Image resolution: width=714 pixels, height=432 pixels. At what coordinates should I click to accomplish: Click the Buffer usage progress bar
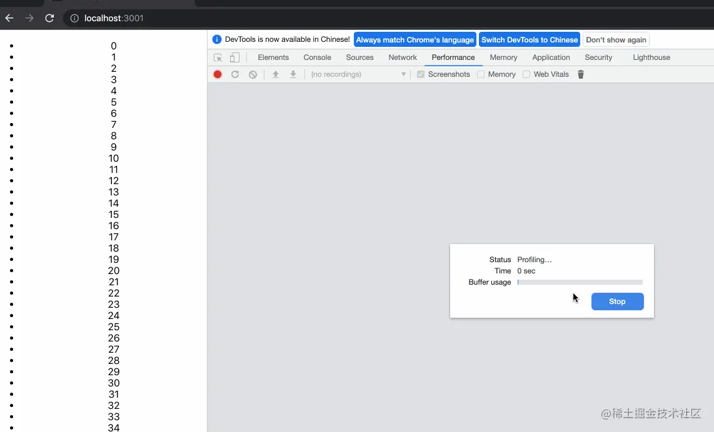580,282
